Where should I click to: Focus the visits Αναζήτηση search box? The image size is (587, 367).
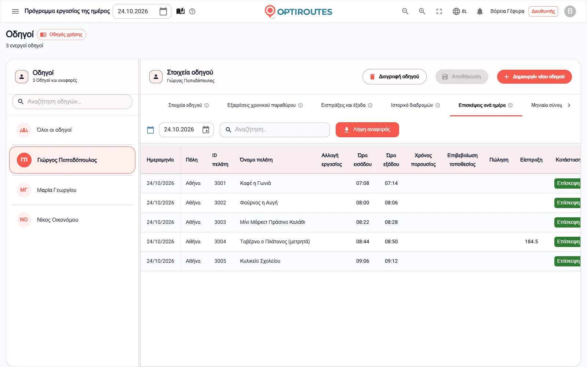(275, 130)
